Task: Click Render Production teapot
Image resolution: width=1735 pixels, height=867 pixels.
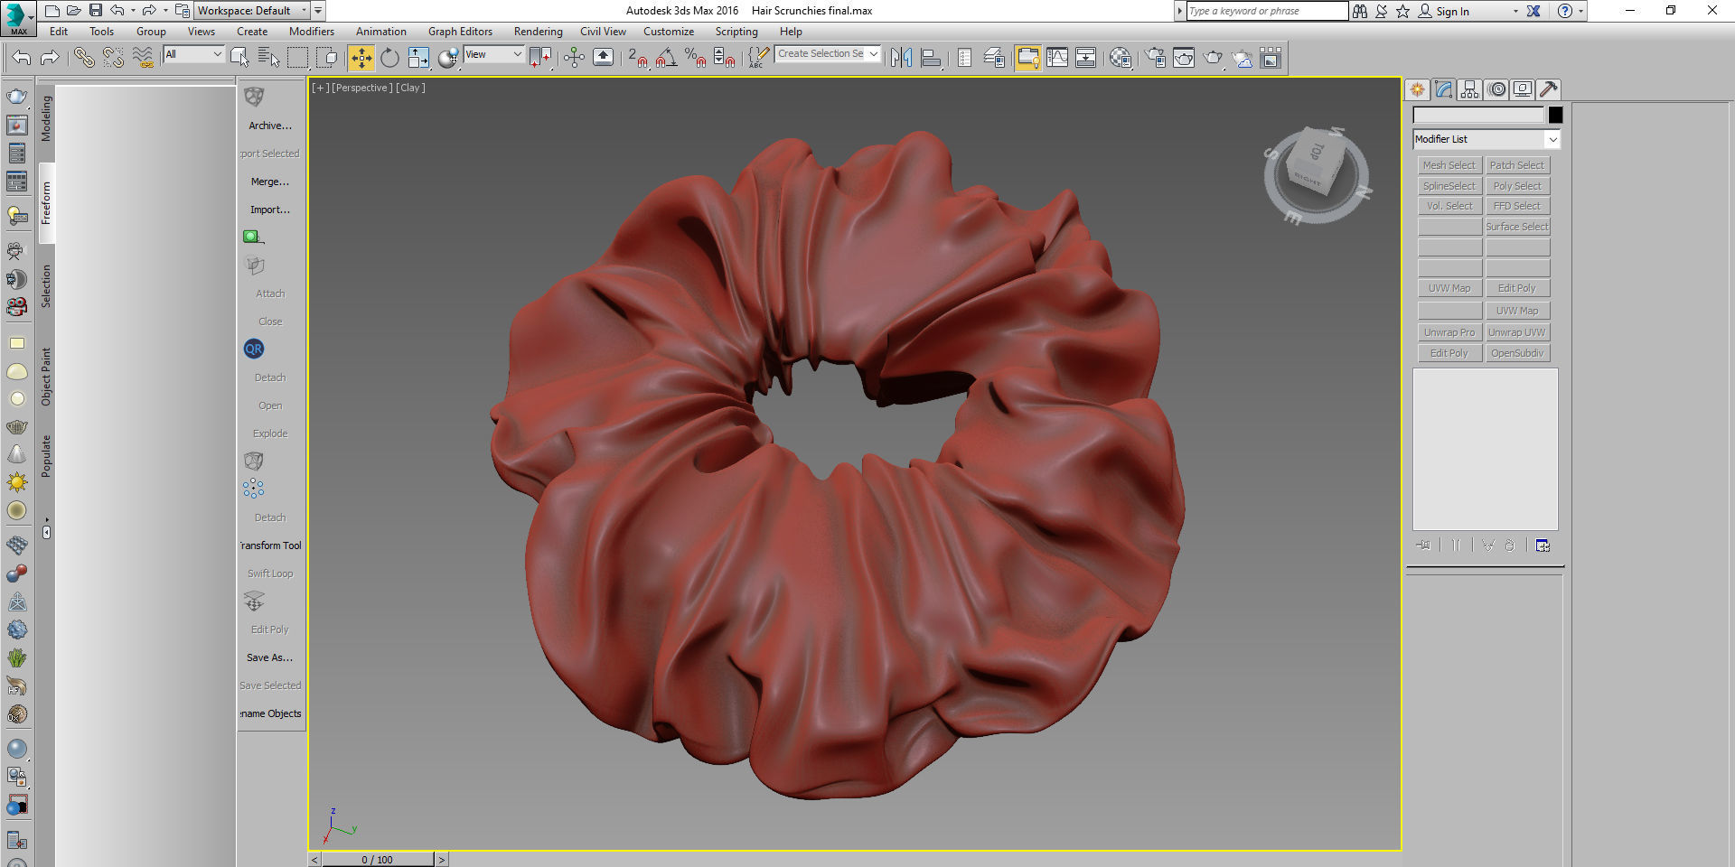Action: pos(1213,58)
